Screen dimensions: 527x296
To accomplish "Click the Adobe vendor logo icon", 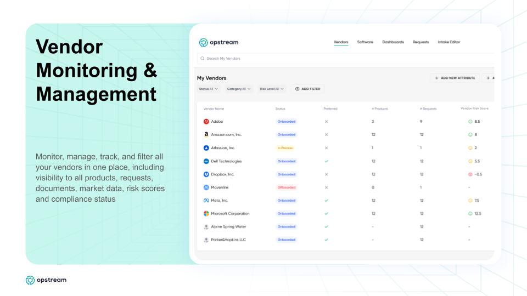I will 206,122.
